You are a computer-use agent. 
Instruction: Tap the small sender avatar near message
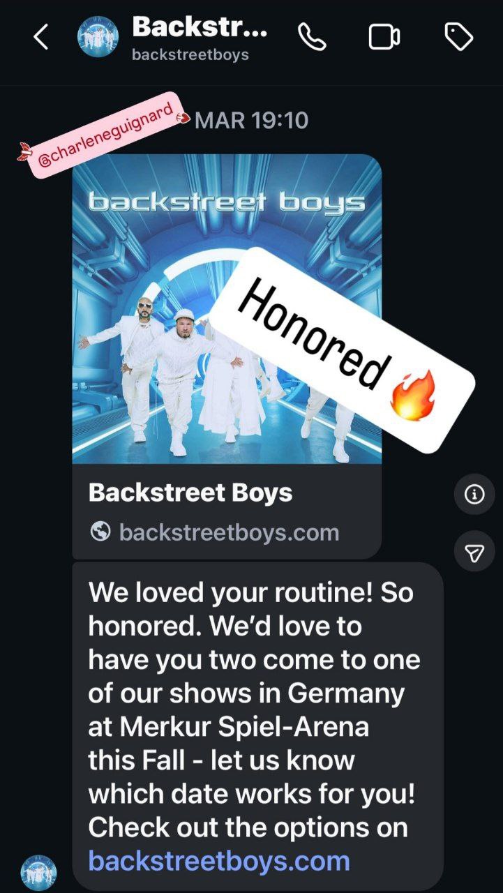(x=38, y=873)
